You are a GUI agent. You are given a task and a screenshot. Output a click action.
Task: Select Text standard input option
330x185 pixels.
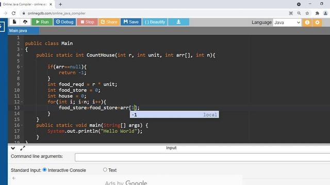pyautogui.click(x=105, y=170)
